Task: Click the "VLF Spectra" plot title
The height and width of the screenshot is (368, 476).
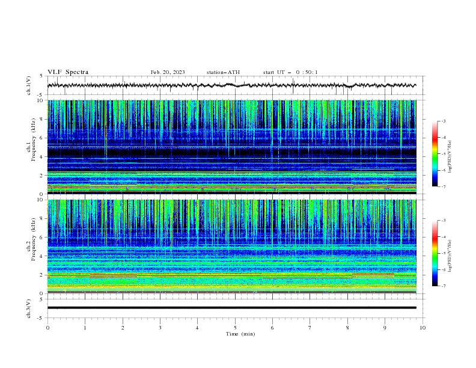Action: [68, 72]
